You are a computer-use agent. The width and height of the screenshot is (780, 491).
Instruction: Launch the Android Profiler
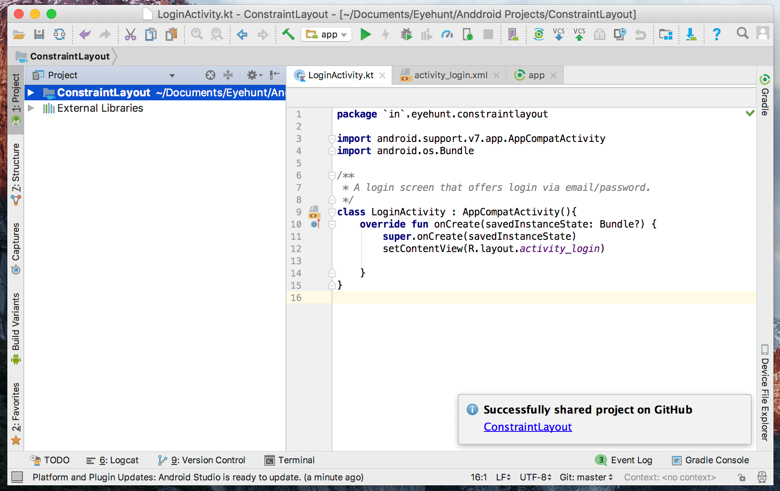447,34
